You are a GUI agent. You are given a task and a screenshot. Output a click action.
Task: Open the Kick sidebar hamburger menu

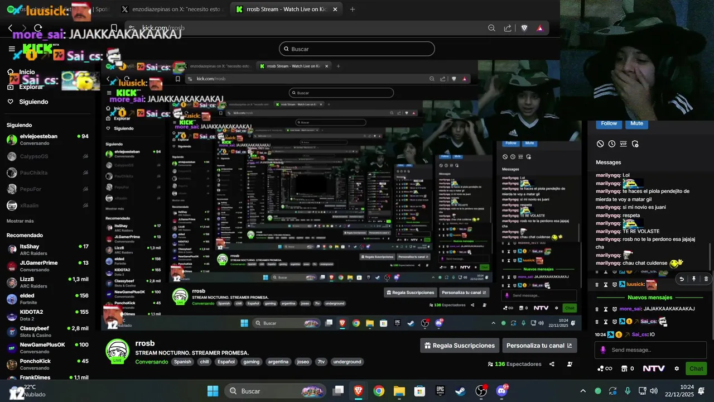(12, 49)
